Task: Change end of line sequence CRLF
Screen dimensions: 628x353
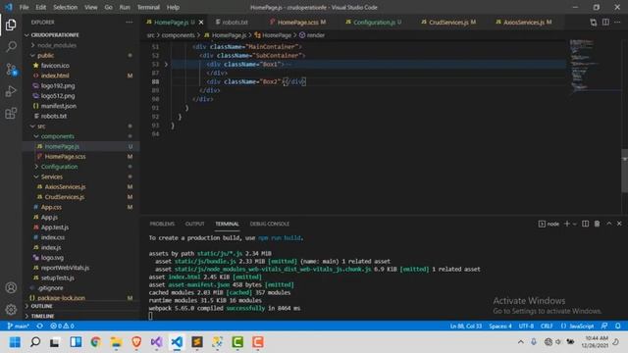Action: [547, 327]
